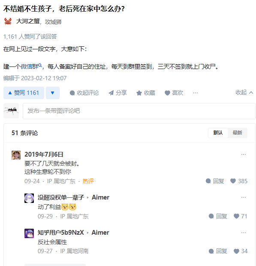Open 没醛没权单一辈子's profile avatar
Screen dimensions: 256x266
(x=29, y=198)
